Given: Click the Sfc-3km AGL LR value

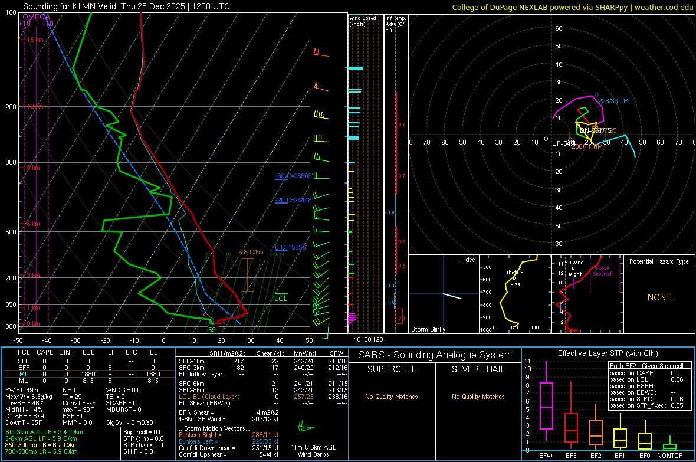Looking at the screenshot, I should click(44, 432).
